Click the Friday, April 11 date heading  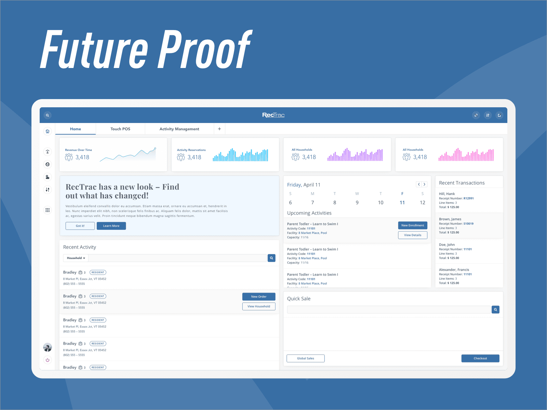pyautogui.click(x=304, y=185)
